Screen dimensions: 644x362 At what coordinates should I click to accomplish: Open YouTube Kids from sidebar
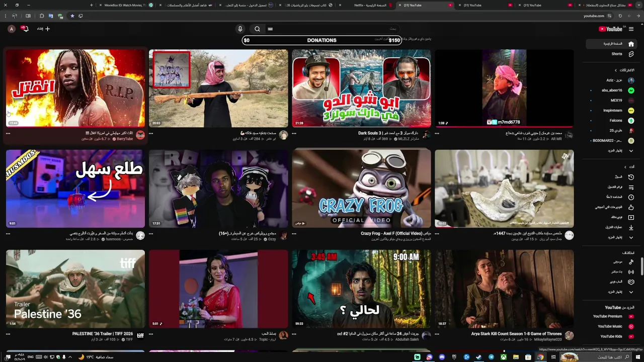tap(611, 336)
